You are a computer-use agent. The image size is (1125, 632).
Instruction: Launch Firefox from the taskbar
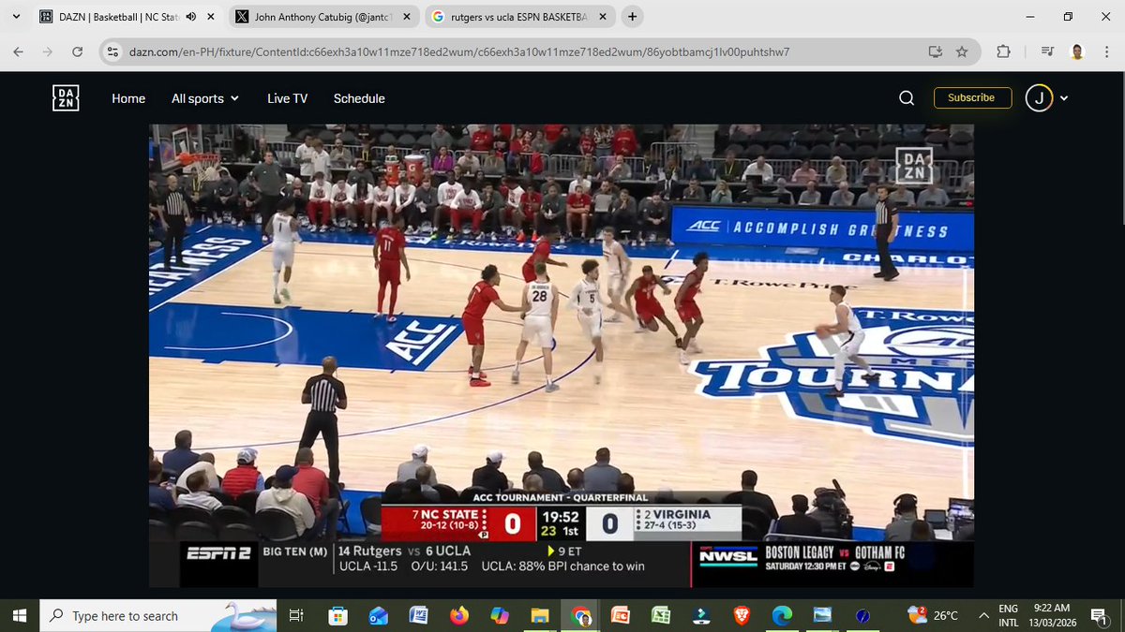[458, 615]
